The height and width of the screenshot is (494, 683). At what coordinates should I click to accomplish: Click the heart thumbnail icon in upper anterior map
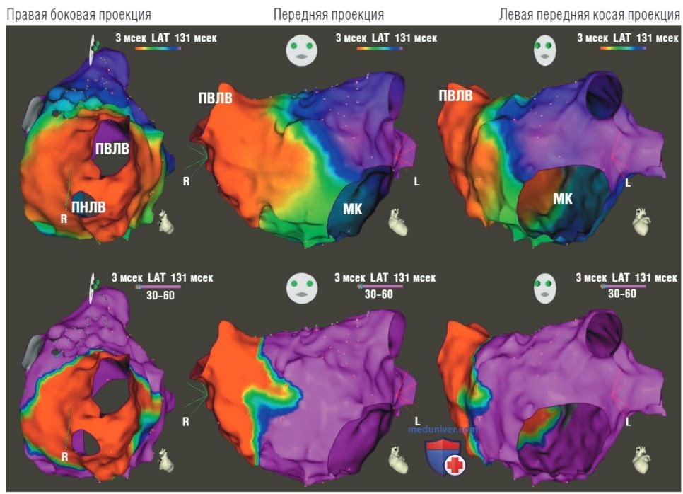point(397,222)
